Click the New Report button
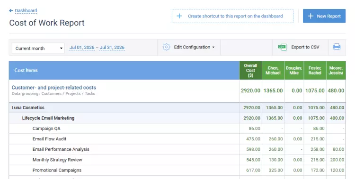Viewport: 355px width, 179px height. tap(324, 16)
